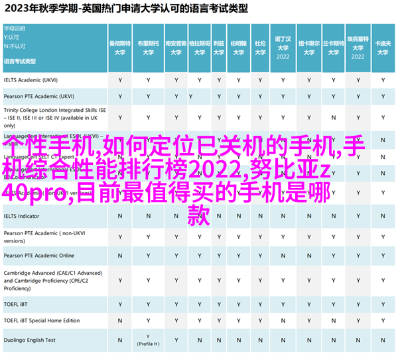
Task: Select TOEFL iBT Special Home Edition row label
Action: (42, 321)
